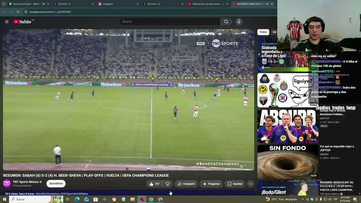
Task: Save the video with Guardar
Action: [235, 184]
